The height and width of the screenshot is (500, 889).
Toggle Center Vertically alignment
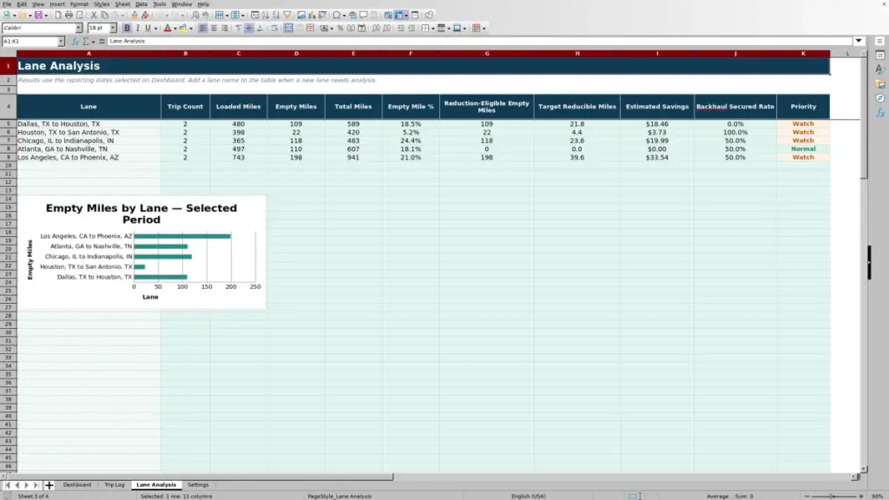(249, 29)
